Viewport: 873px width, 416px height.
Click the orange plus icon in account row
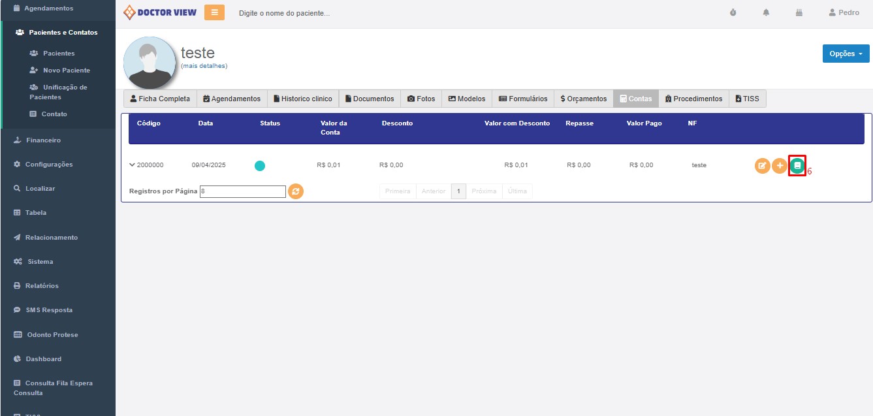[x=779, y=166]
